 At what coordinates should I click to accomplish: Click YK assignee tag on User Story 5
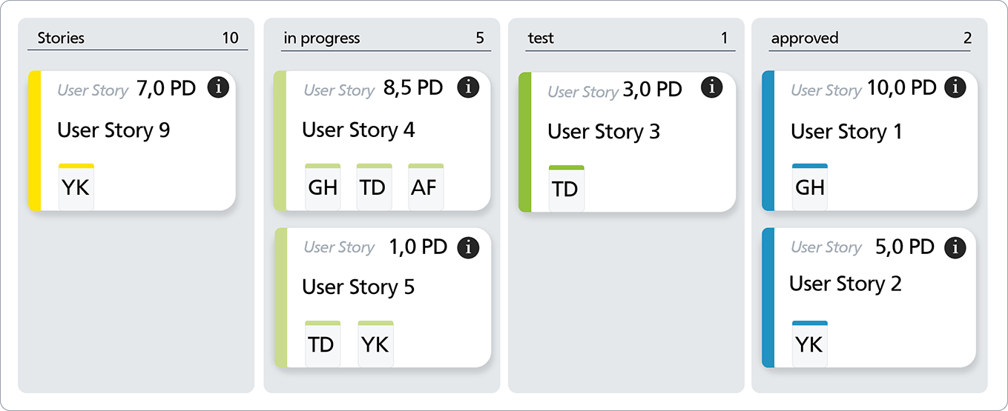(x=375, y=344)
